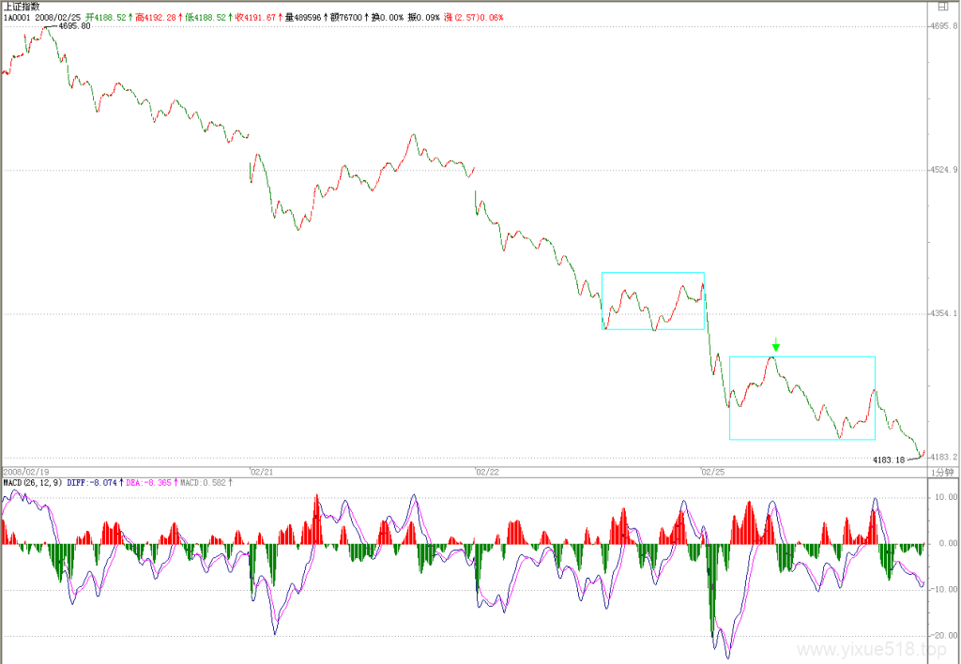Click the green down-arrow sell marker
961x664 pixels.
(776, 344)
